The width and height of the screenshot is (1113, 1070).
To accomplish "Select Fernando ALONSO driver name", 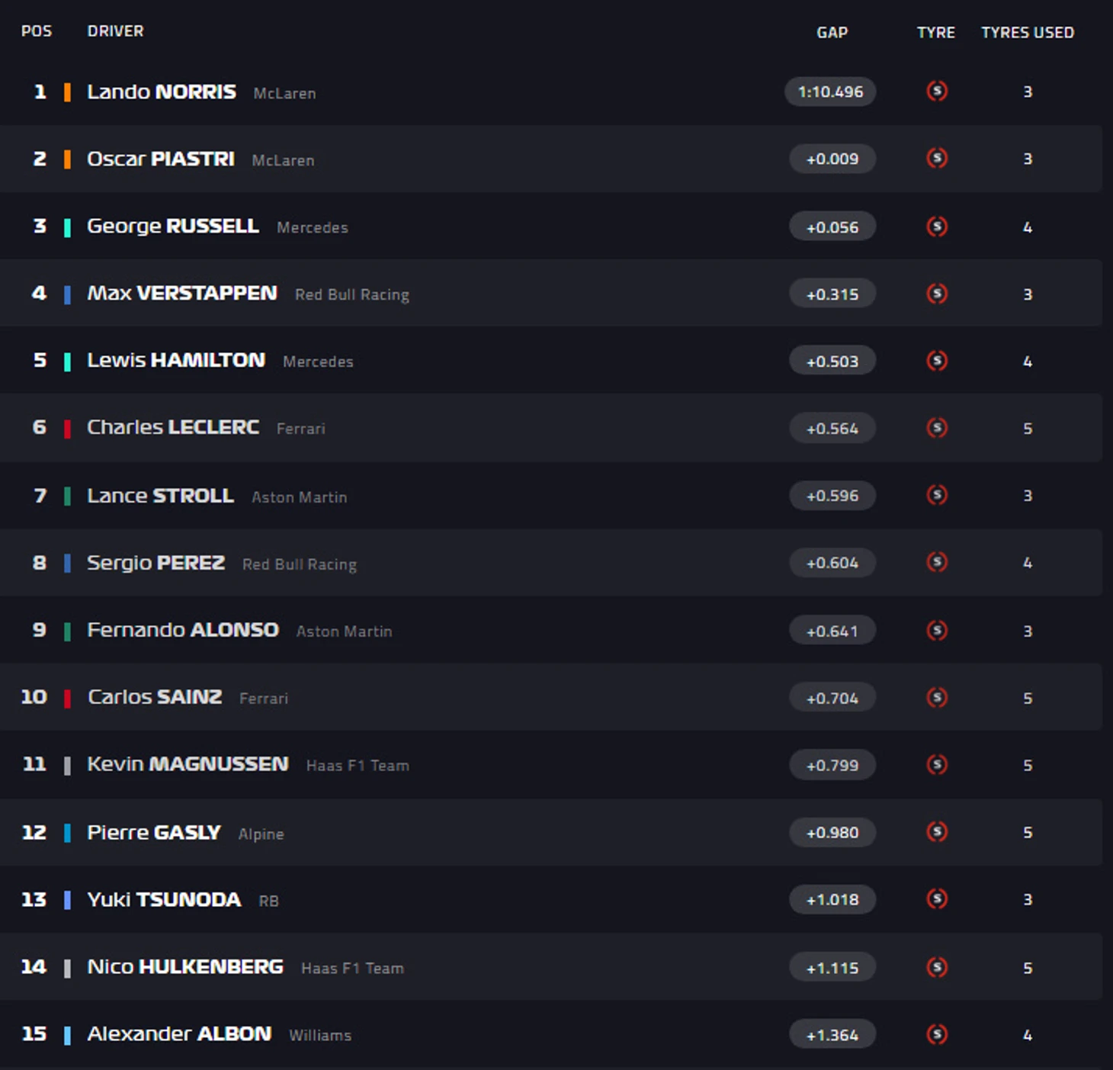I will coord(183,630).
